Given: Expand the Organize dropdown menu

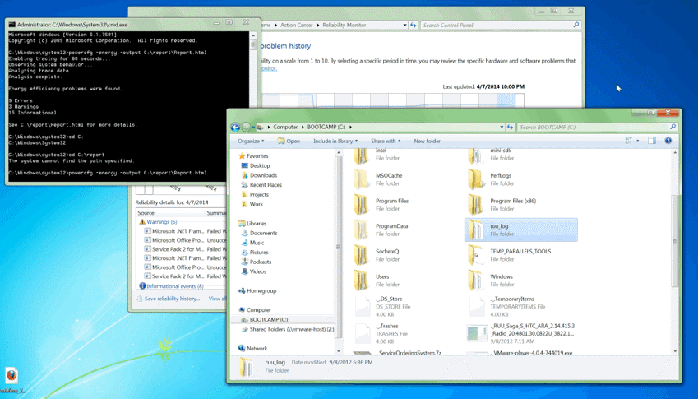Looking at the screenshot, I should [251, 141].
